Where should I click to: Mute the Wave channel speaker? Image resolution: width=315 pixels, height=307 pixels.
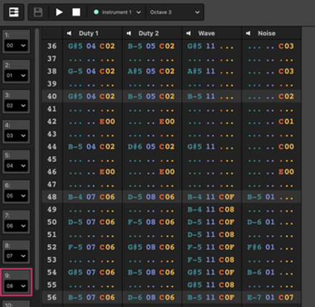click(x=189, y=34)
